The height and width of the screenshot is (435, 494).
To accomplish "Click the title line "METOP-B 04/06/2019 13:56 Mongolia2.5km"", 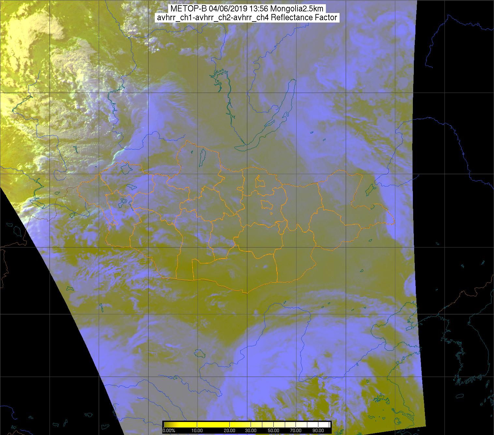I will pos(247,9).
